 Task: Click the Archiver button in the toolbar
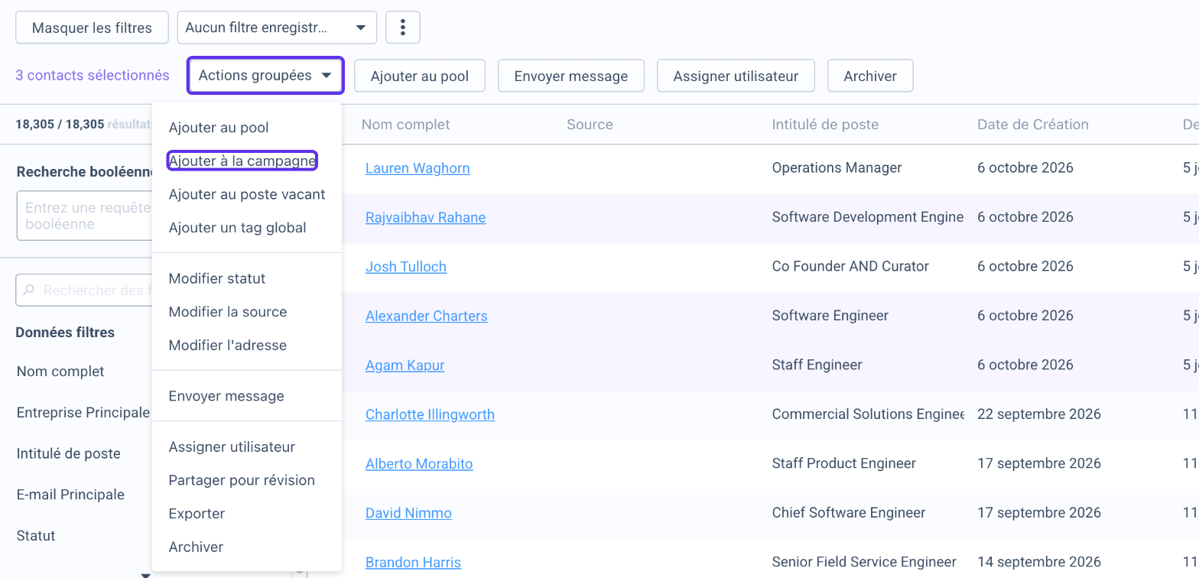[x=870, y=76]
